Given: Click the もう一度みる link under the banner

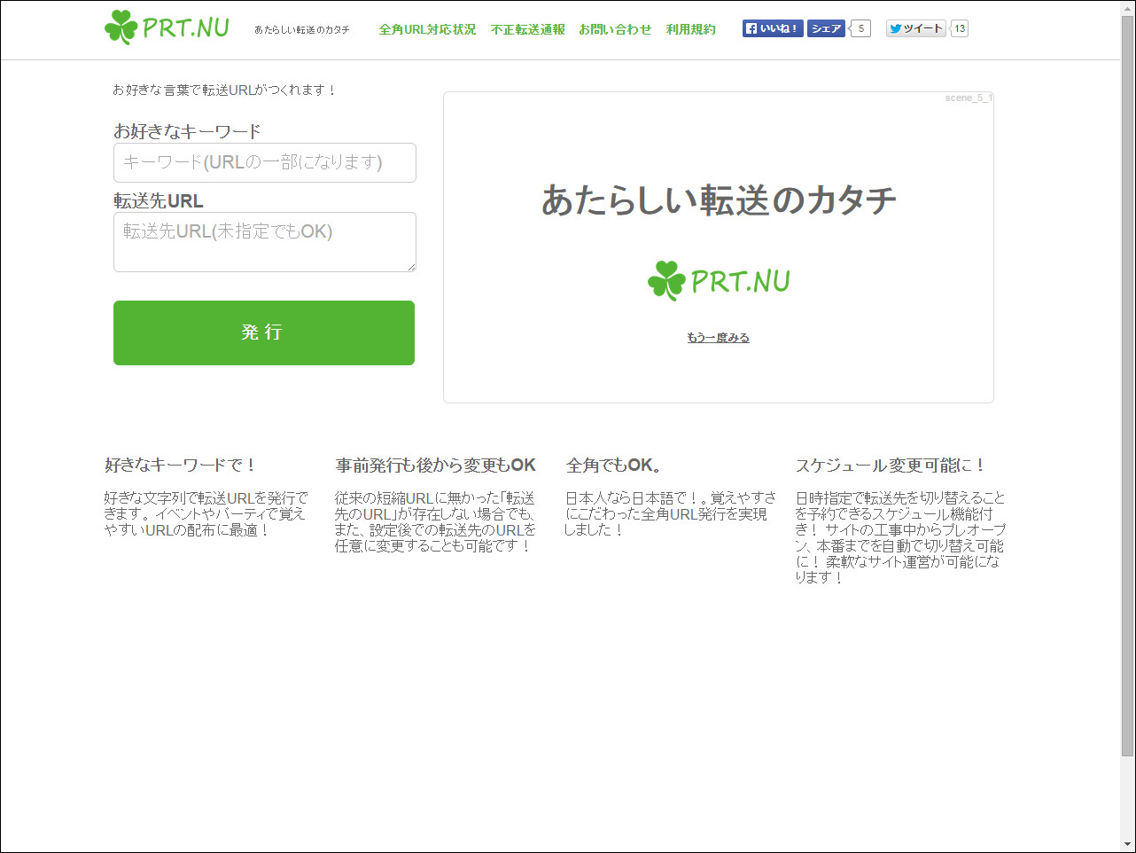Looking at the screenshot, I should 717,337.
